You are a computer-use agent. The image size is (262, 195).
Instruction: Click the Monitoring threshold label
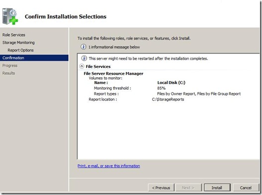click(112, 88)
